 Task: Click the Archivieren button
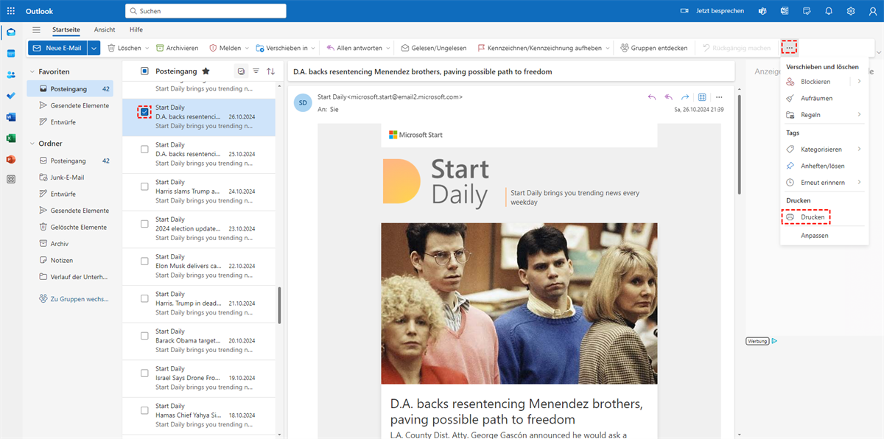[x=177, y=48]
